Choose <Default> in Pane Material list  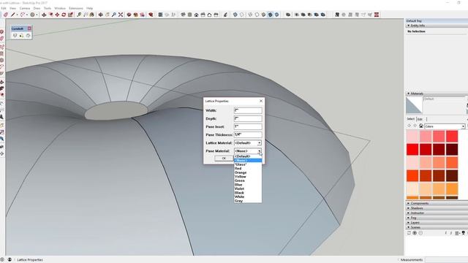[248, 156]
